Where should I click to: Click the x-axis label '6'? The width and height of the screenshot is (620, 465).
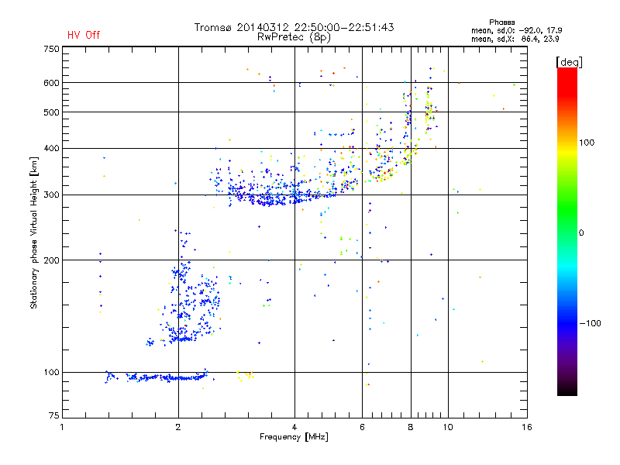362,427
